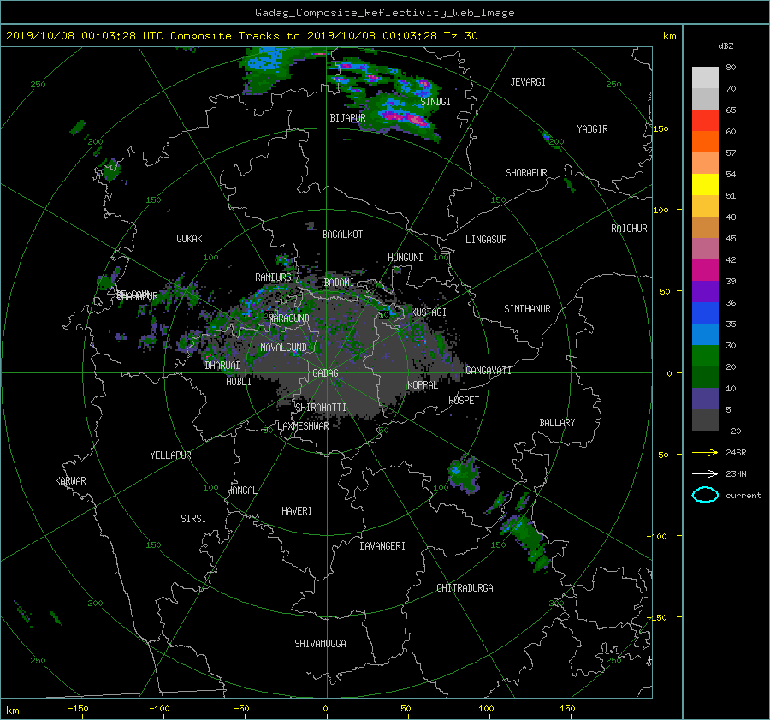Click the KARWAR city label
The image size is (770, 720).
pos(70,481)
